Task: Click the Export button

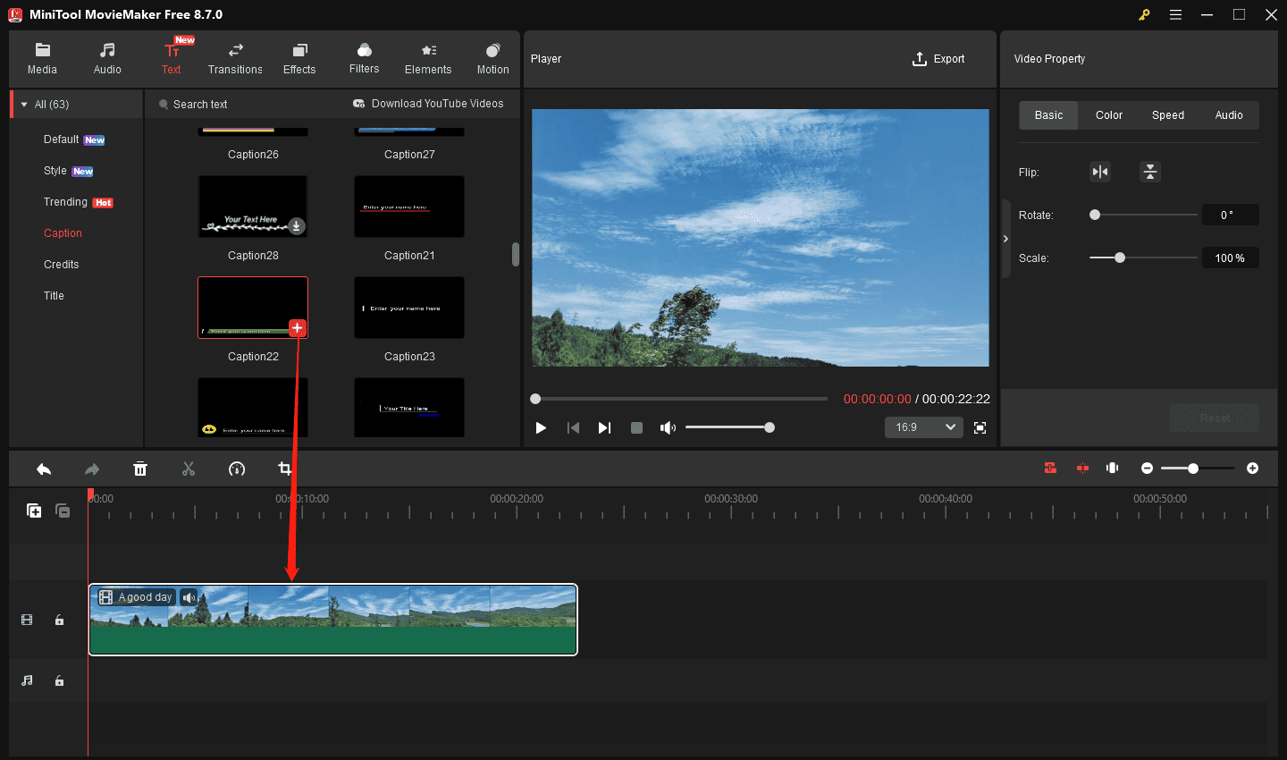Action: point(938,59)
